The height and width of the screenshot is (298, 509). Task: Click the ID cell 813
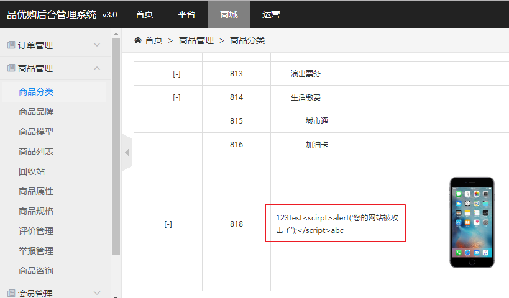[236, 74]
